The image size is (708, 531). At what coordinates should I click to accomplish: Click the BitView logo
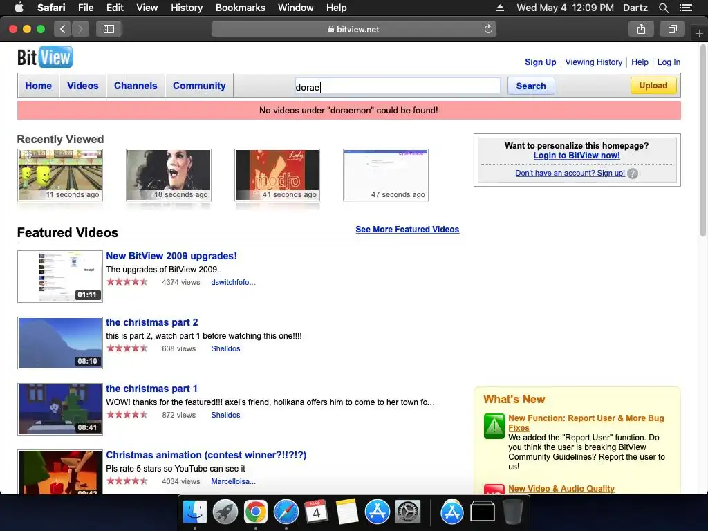tap(45, 57)
